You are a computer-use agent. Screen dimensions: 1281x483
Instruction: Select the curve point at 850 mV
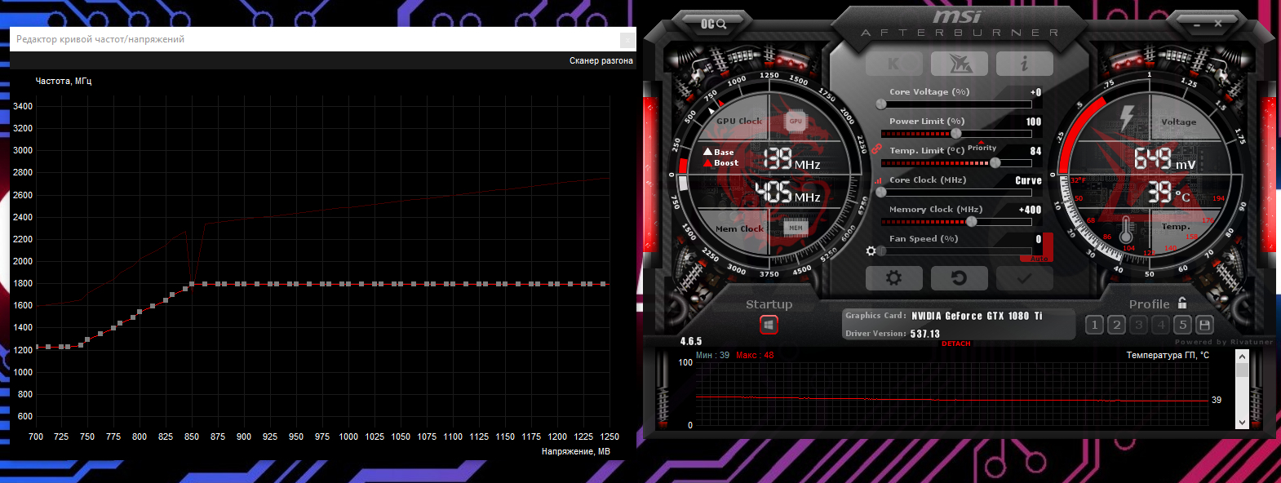point(192,284)
